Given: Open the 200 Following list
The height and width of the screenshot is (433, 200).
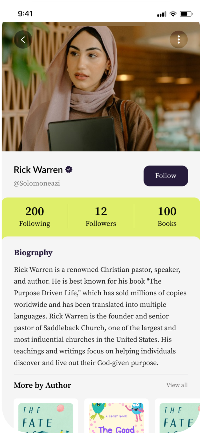Looking at the screenshot, I should pos(35,216).
